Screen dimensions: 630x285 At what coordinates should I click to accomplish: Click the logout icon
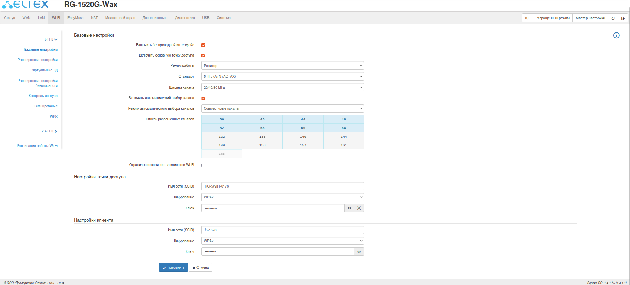pos(623,18)
